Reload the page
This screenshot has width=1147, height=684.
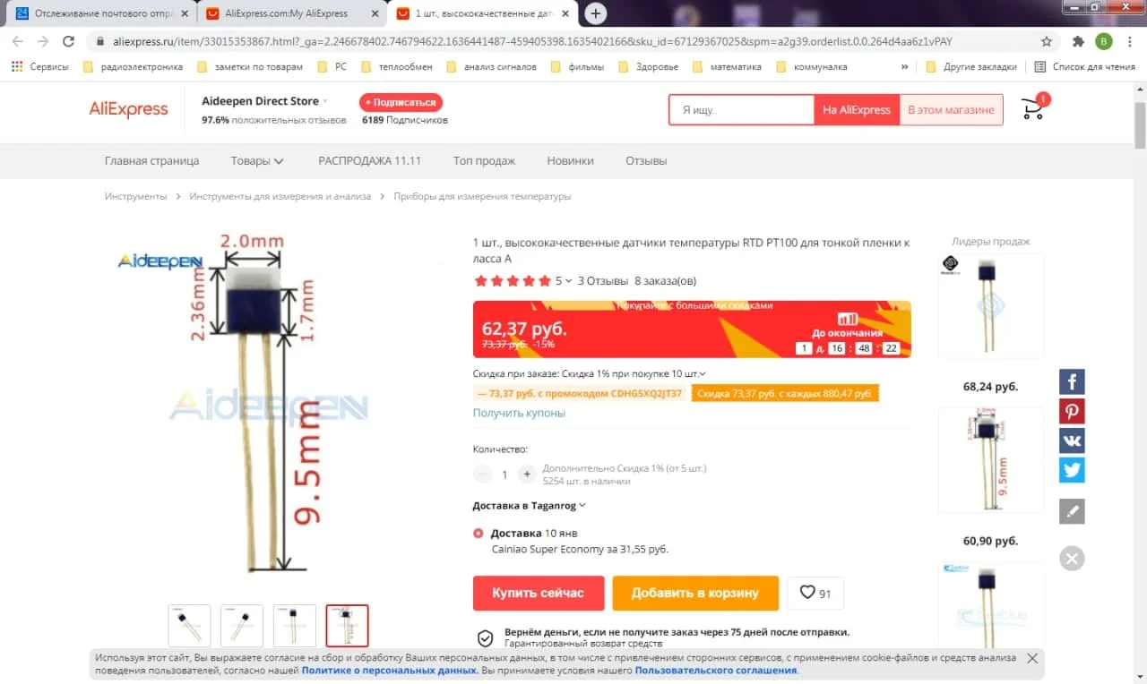point(68,41)
